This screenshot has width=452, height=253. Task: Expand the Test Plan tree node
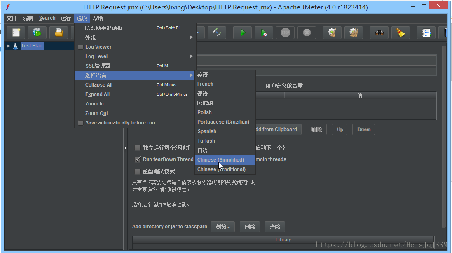(x=8, y=46)
